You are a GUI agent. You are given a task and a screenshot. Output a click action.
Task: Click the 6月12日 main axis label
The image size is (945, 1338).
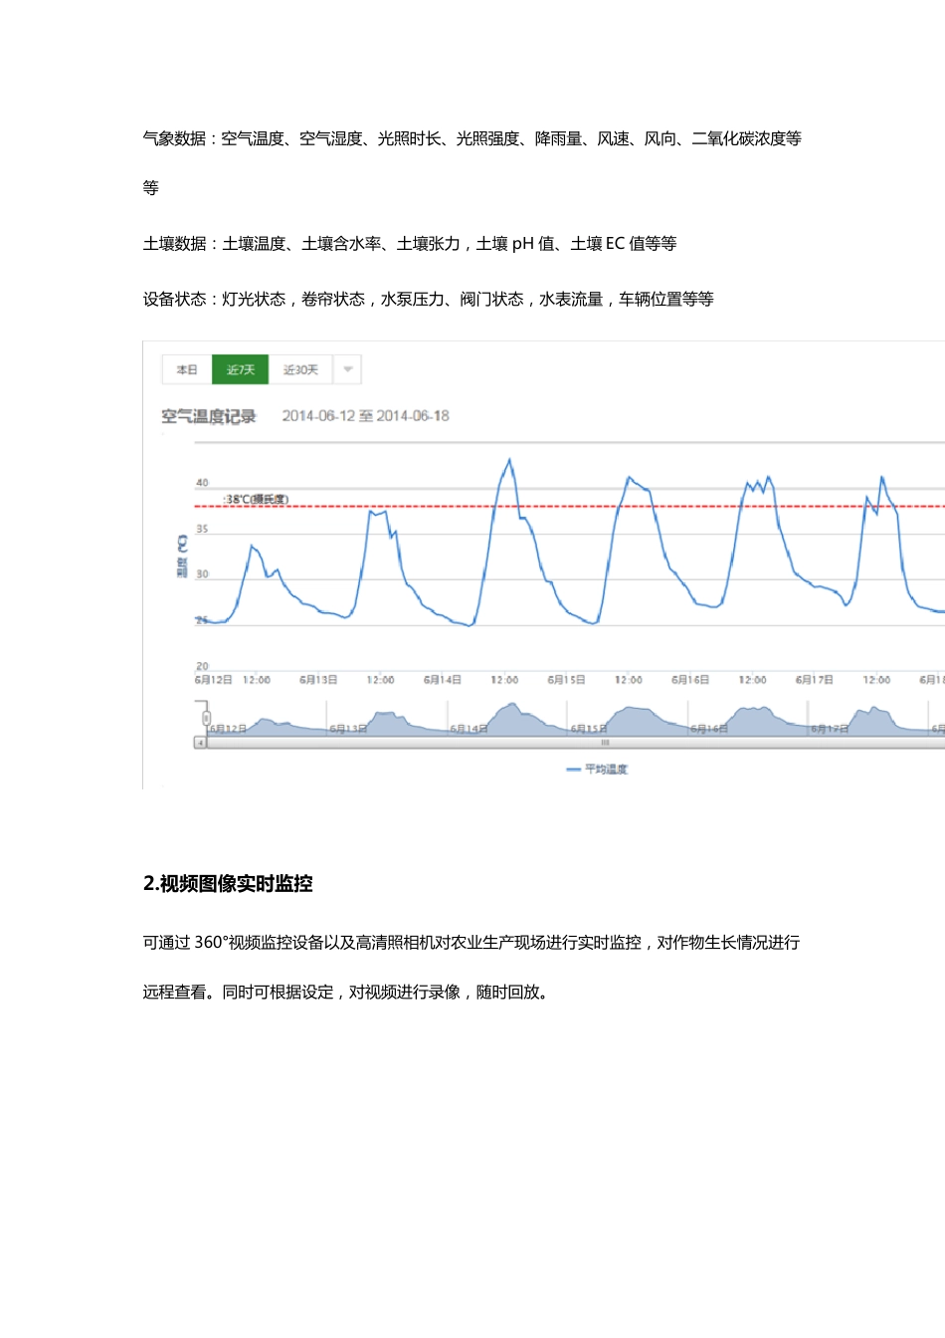coord(213,680)
